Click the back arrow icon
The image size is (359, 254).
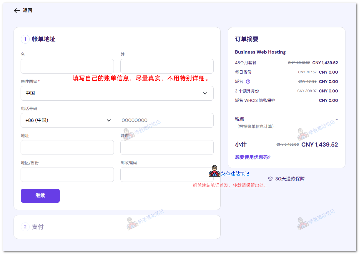pos(17,11)
